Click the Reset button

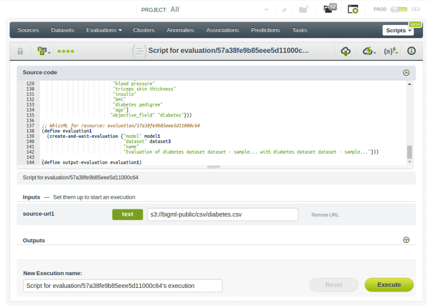pyautogui.click(x=333, y=285)
